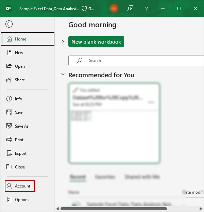204x212 pixels.
Task: Click the horizontal scrollbar right arrow
Action: pos(201,209)
